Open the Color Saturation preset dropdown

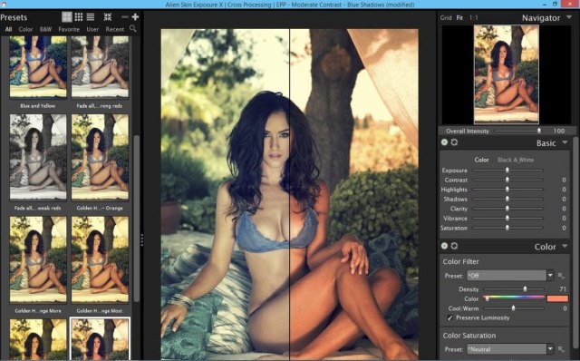(x=550, y=349)
